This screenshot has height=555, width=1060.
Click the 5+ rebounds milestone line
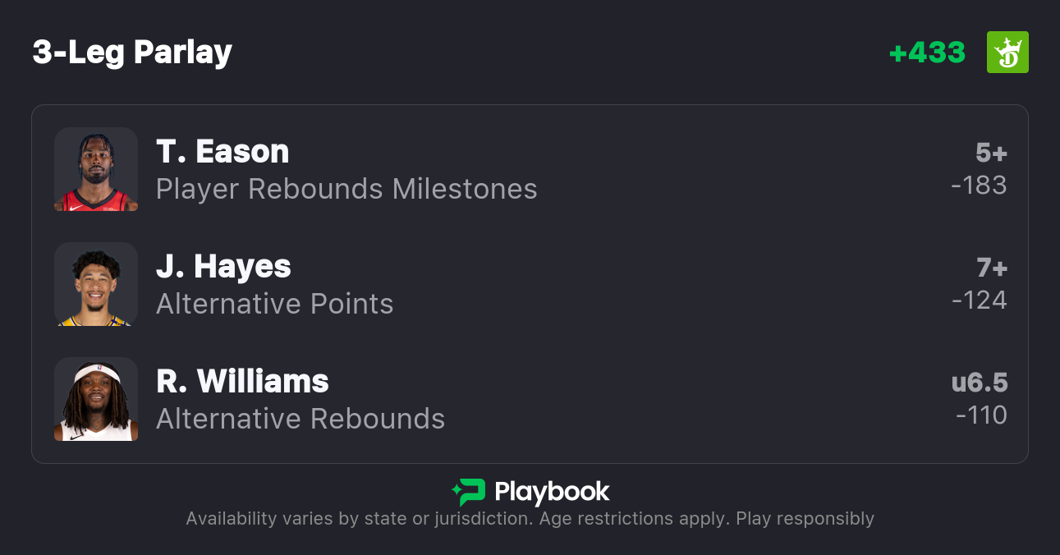tap(991, 153)
